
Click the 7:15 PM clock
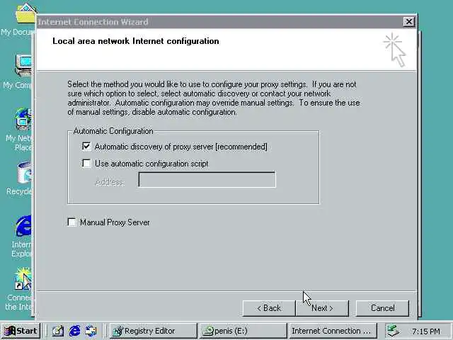click(426, 331)
